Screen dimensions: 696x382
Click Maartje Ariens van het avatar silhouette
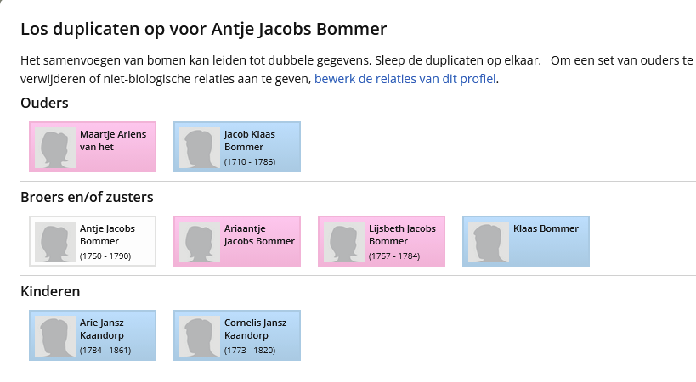(55, 148)
